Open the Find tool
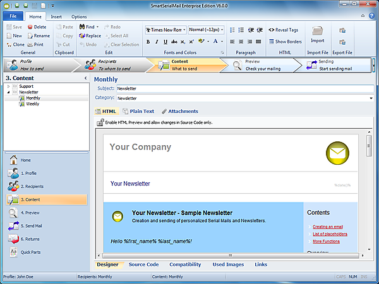379x284 pixels. (x=87, y=27)
